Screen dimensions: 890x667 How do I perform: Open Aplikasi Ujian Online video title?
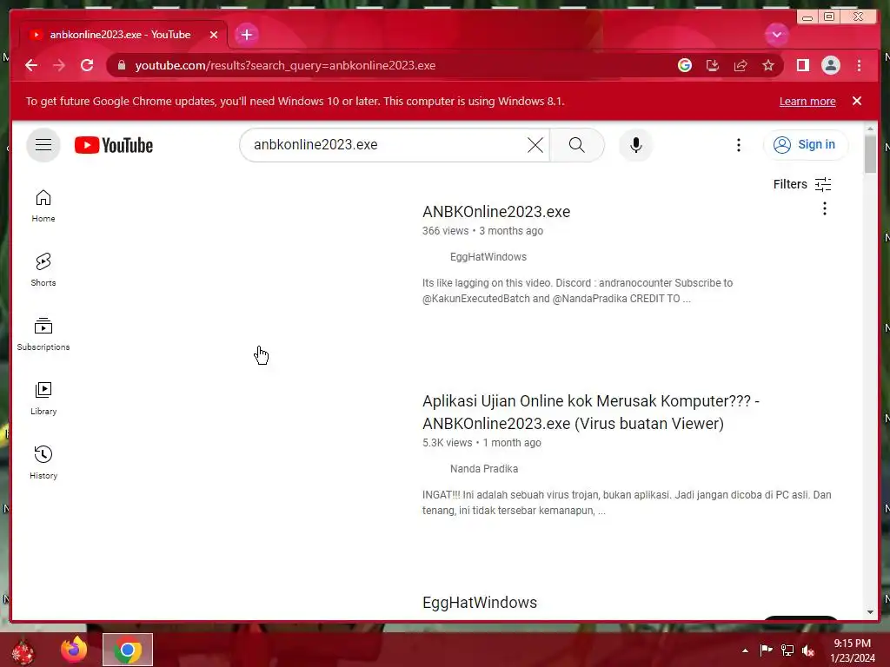pos(591,413)
